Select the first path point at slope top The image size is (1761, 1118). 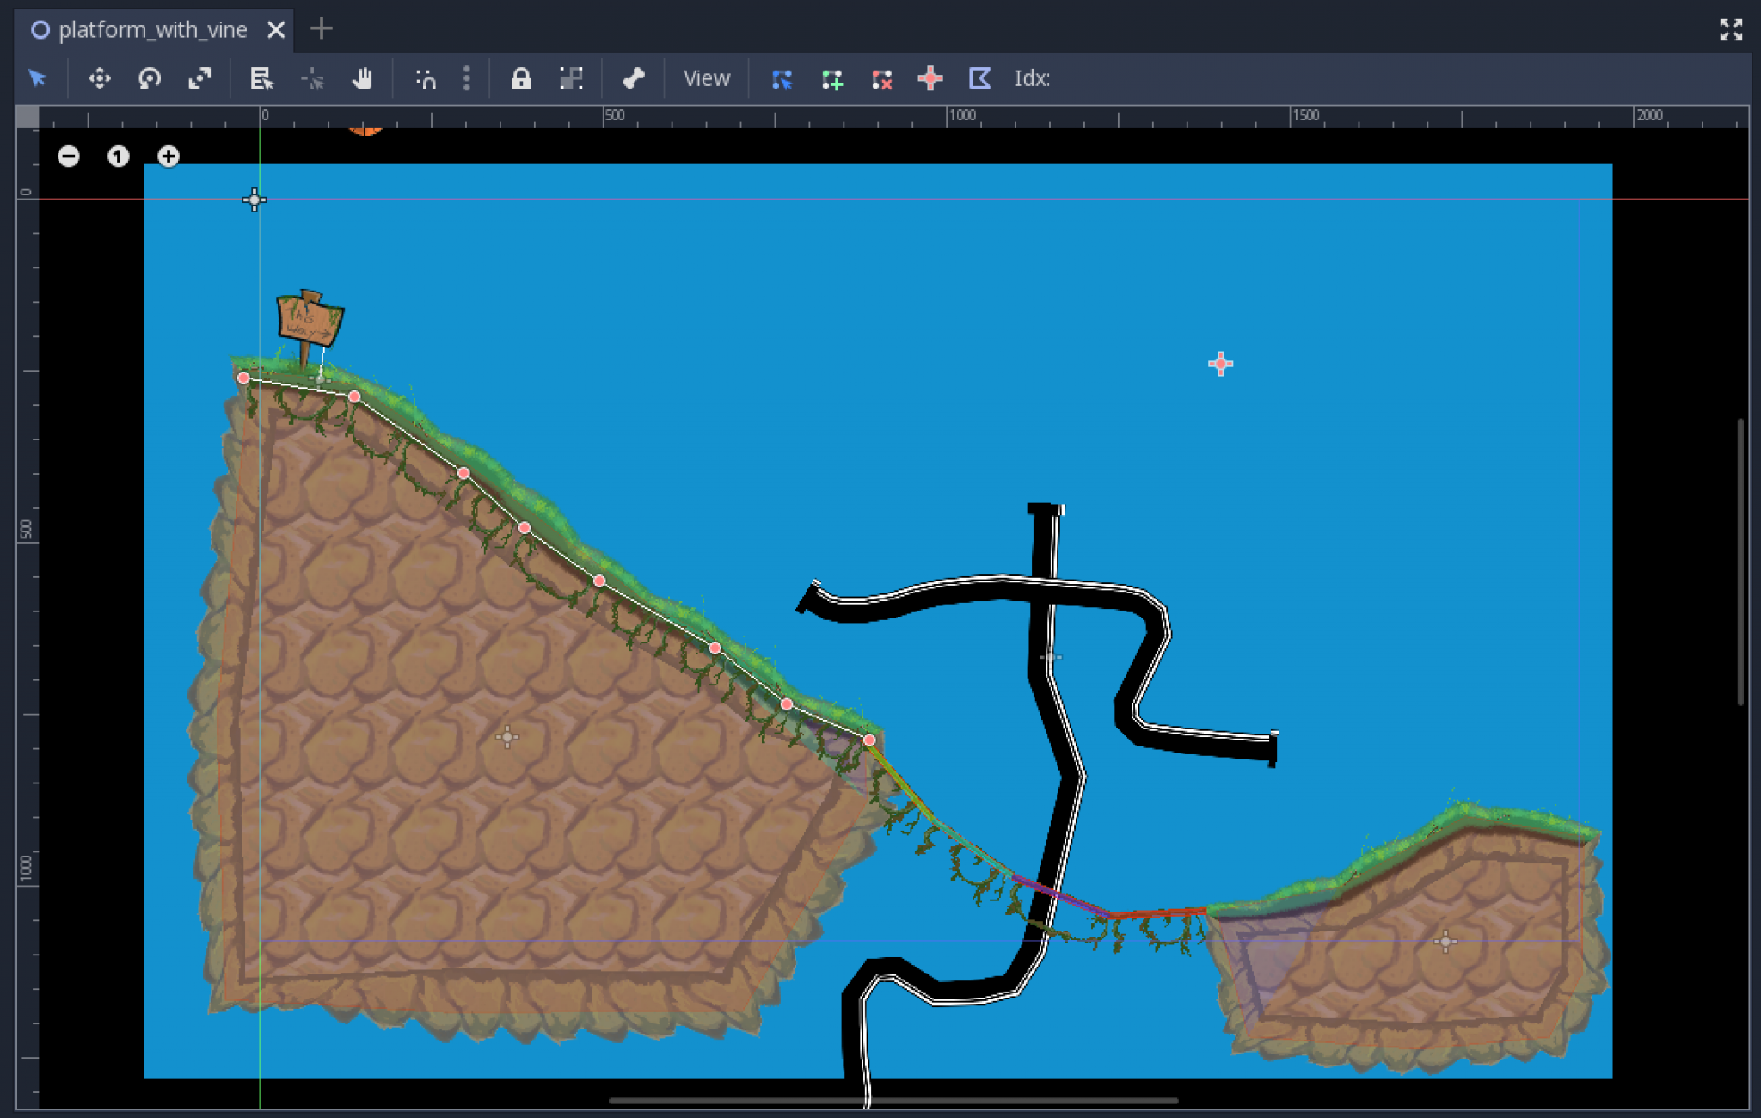243,378
